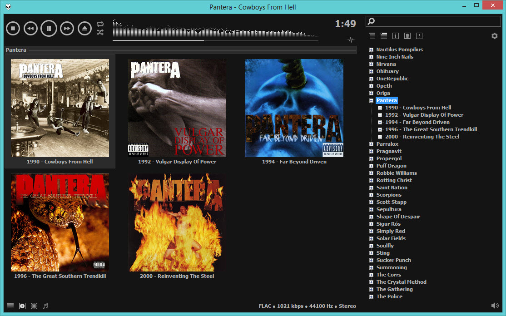Click the volume speaker icon
The height and width of the screenshot is (316, 506).
point(495,306)
